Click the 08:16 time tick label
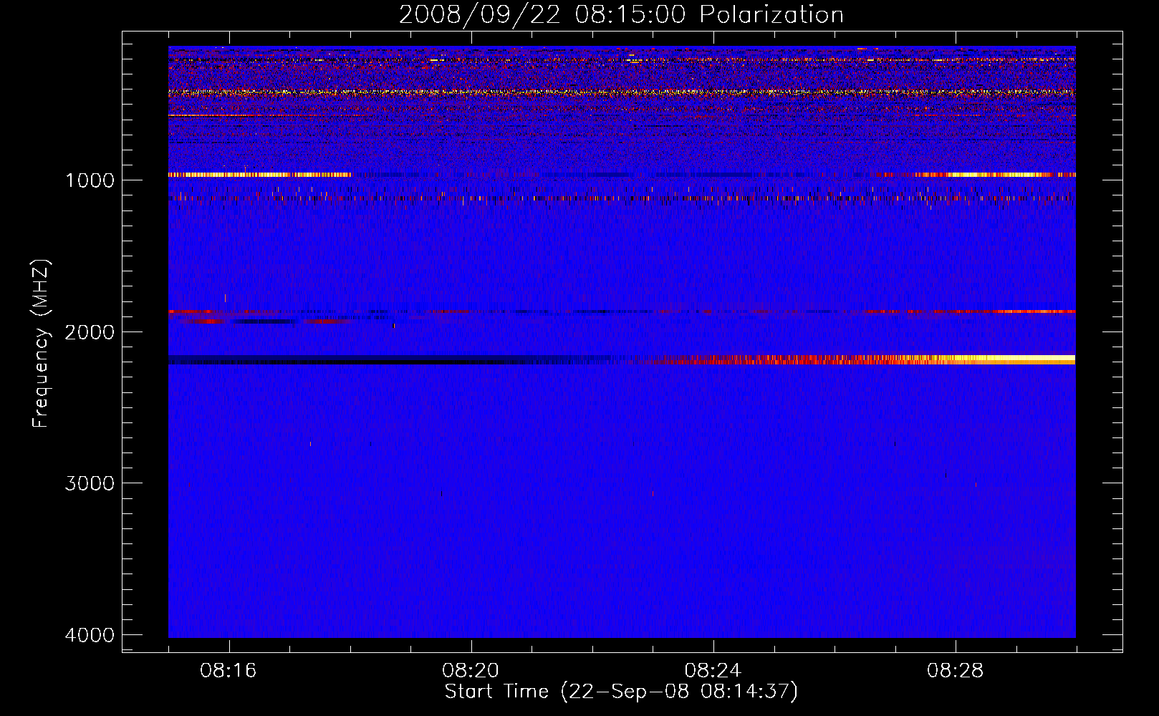The height and width of the screenshot is (716, 1159). click(229, 671)
